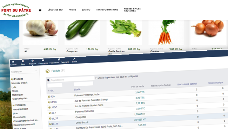Image resolution: width=228 pixels, height=129 pixels.
Task: Open the Outils wrench icon
Action: [74, 59]
